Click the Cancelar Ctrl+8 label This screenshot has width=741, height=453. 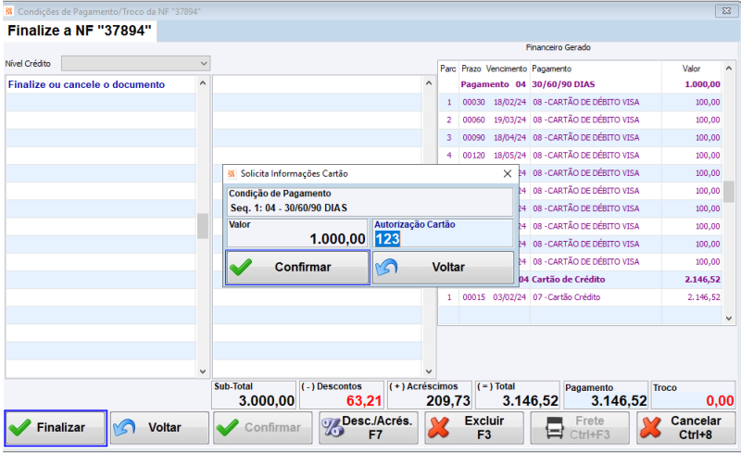696,427
